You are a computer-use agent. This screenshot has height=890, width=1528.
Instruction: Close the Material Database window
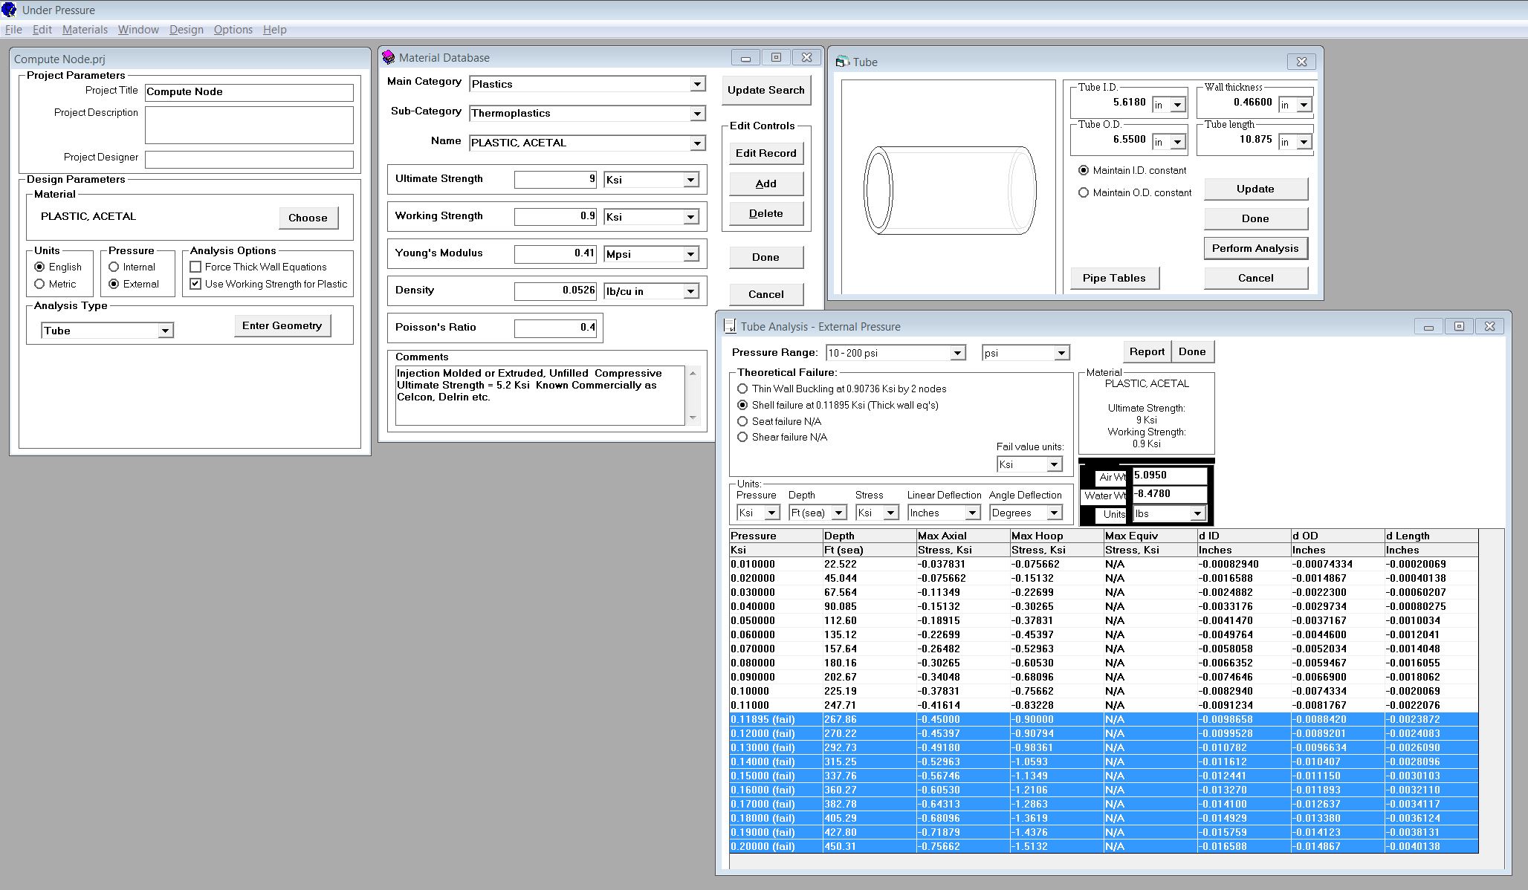click(x=806, y=57)
